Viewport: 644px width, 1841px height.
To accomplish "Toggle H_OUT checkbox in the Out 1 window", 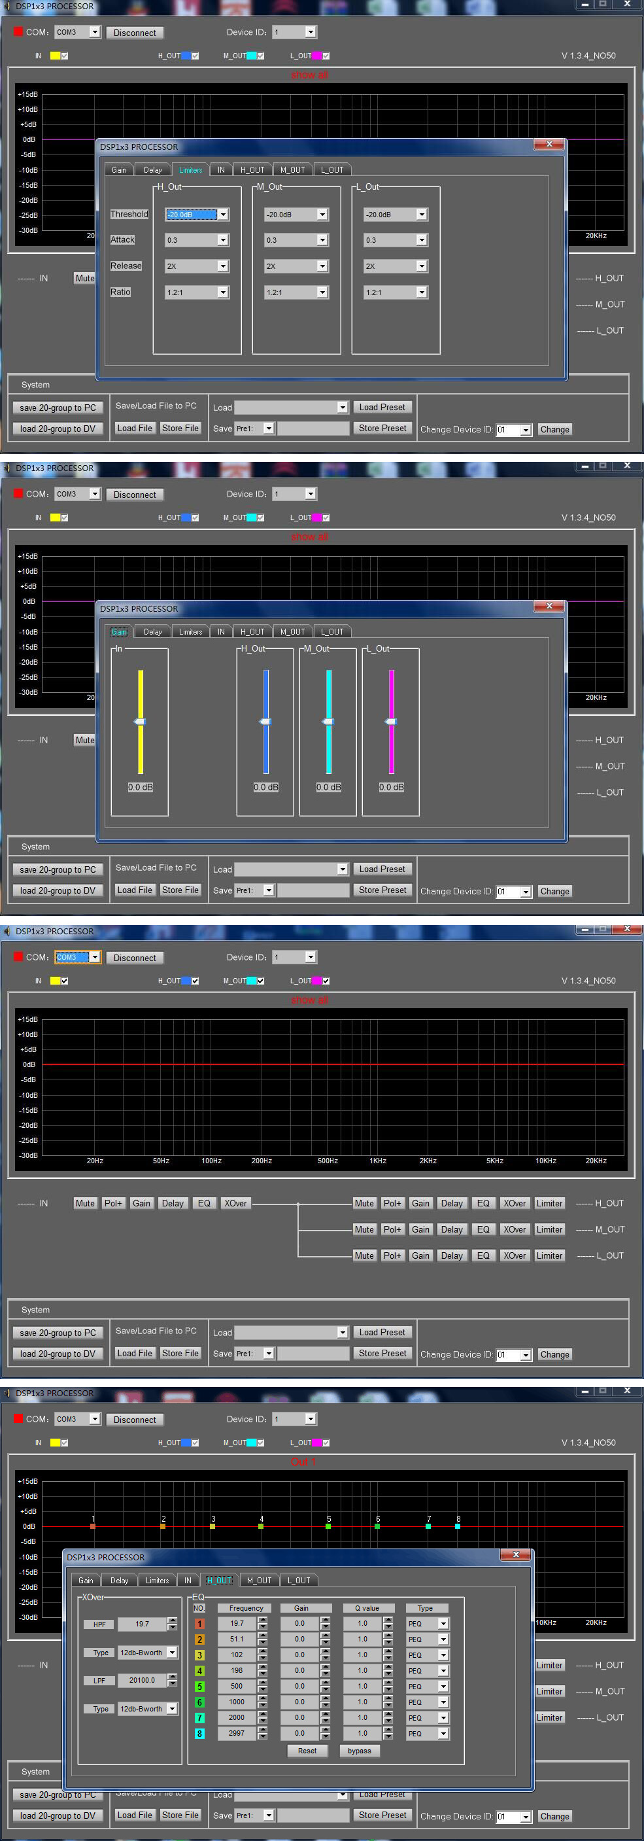I will tap(195, 1442).
